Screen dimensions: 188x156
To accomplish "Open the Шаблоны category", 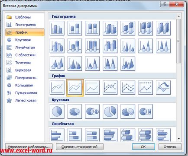I will click(x=25, y=17).
